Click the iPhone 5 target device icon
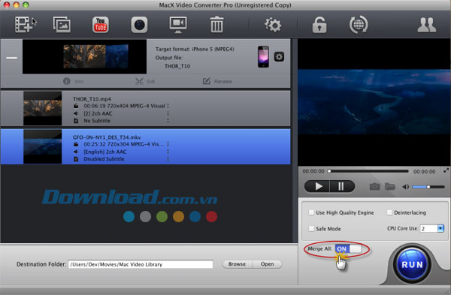 click(263, 57)
